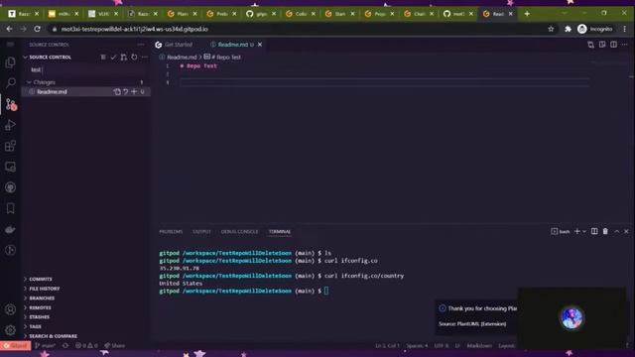Kill terminal with trash icon

(x=605, y=231)
